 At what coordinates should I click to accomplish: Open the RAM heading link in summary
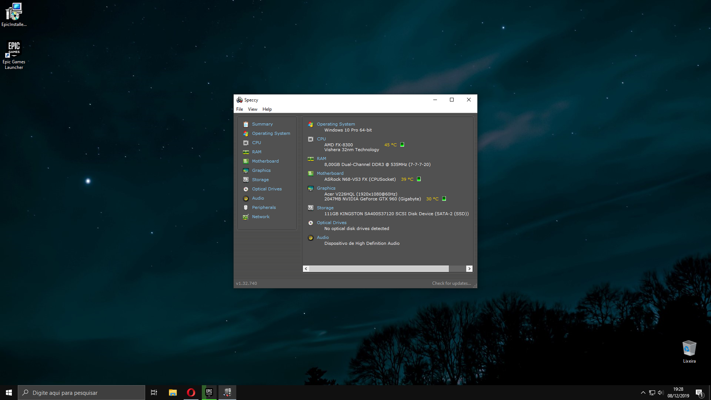pos(321,159)
